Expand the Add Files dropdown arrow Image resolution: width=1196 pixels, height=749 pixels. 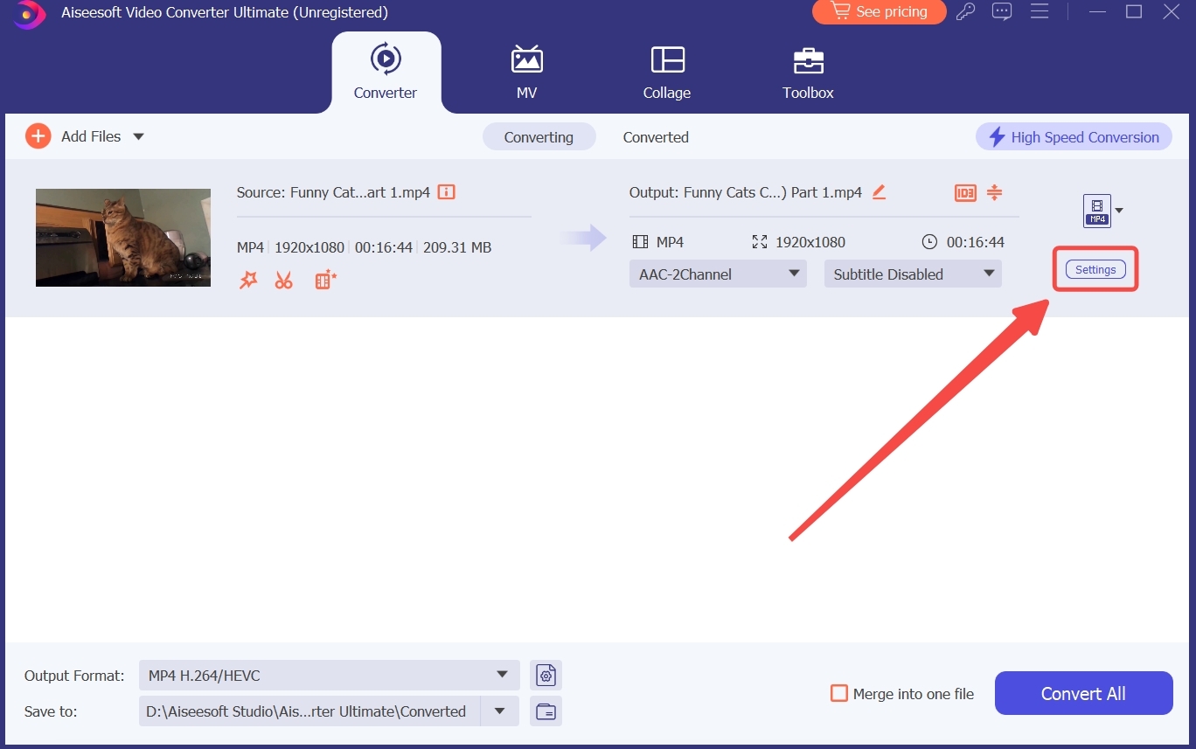click(138, 136)
